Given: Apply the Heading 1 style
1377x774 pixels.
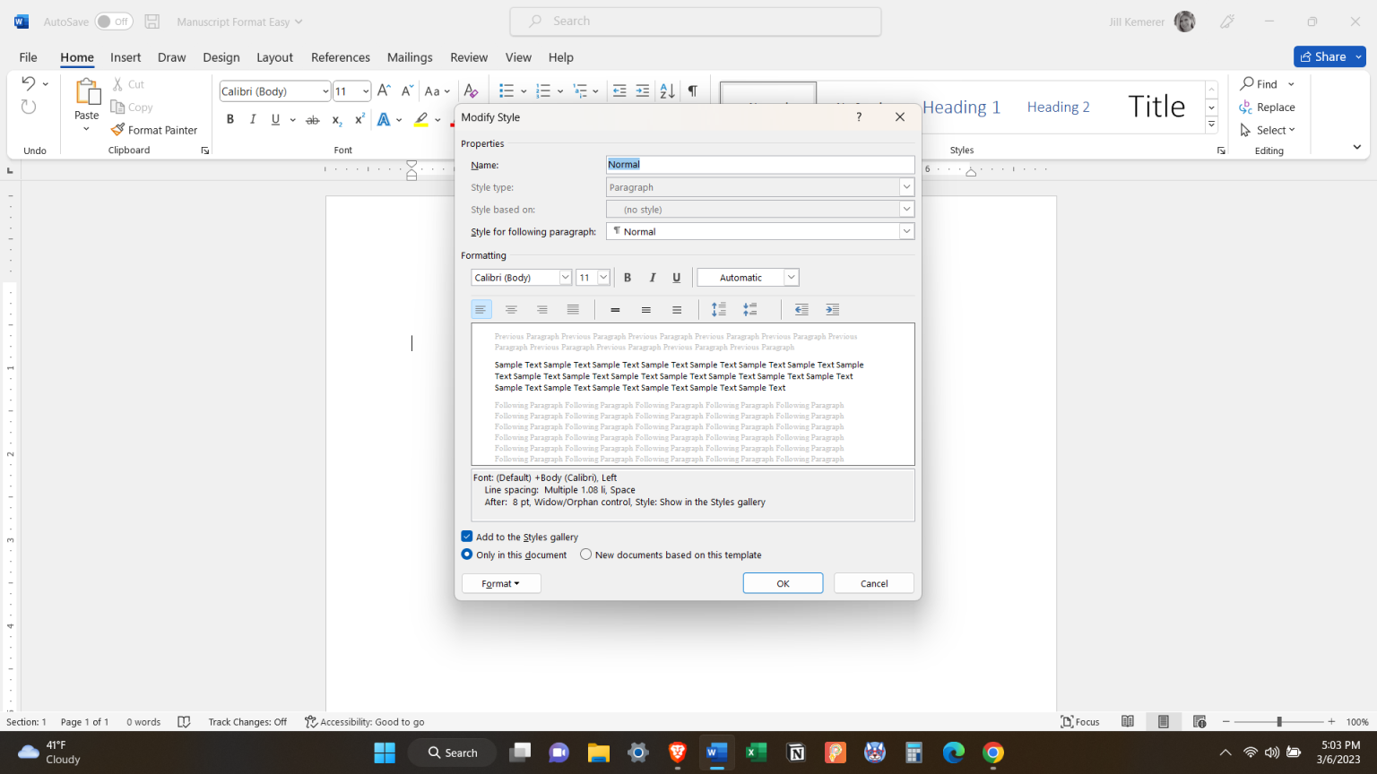Looking at the screenshot, I should (x=961, y=107).
